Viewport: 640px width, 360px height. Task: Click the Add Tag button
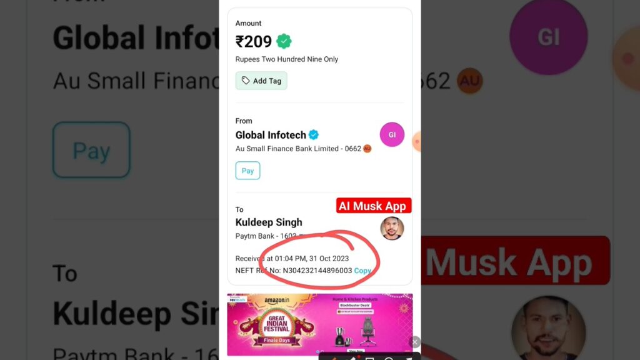point(261,81)
